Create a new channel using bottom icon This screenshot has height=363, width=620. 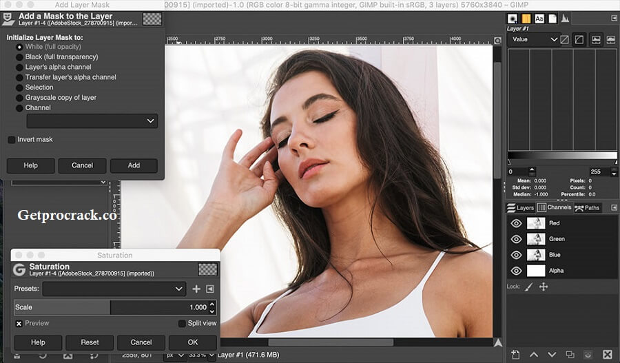515,354
